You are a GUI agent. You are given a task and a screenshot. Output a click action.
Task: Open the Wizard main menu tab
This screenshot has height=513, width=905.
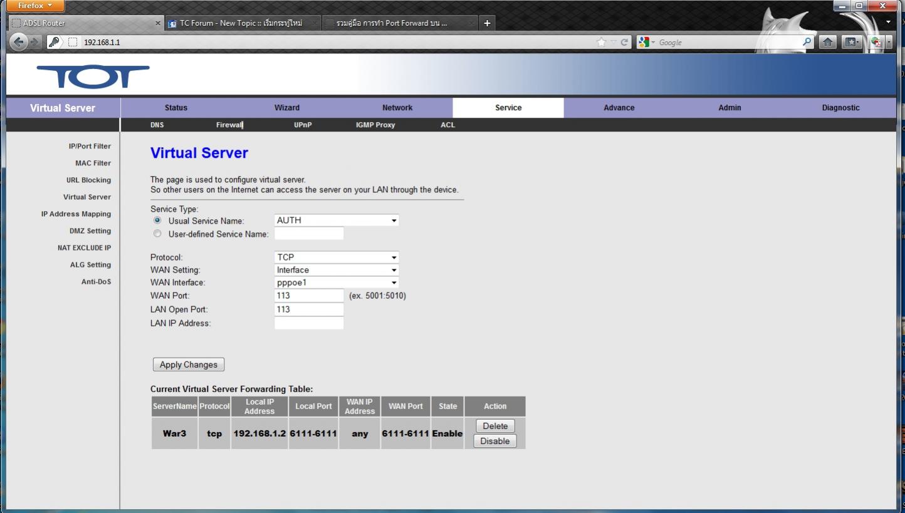tap(287, 108)
